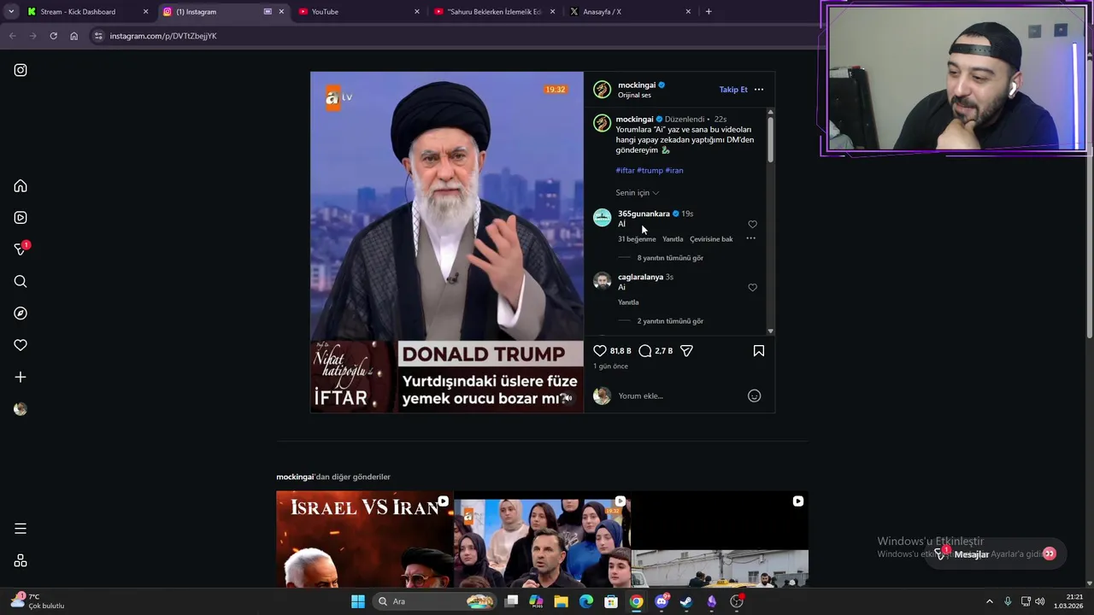Open the third thumbnail with dark top
1094x615 pixels.
[720, 539]
